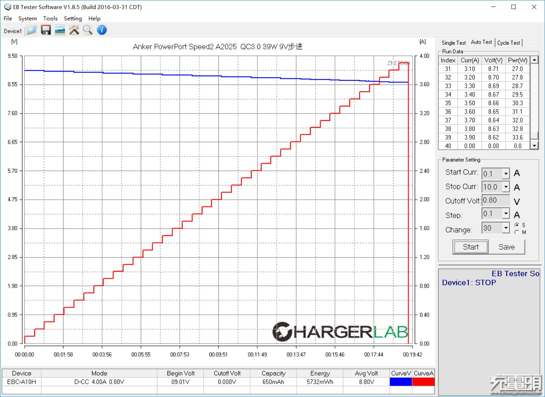The image size is (545, 397).
Task: Click the 0.000V cutoff volt value
Action: pyautogui.click(x=227, y=381)
